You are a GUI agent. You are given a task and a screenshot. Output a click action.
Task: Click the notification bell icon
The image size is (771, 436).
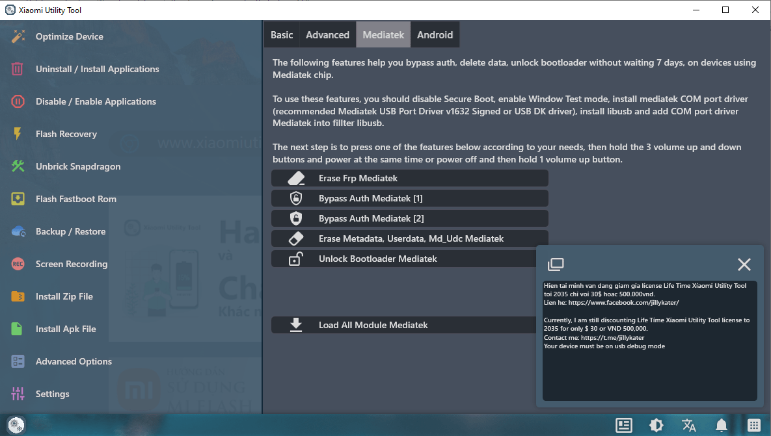(721, 425)
